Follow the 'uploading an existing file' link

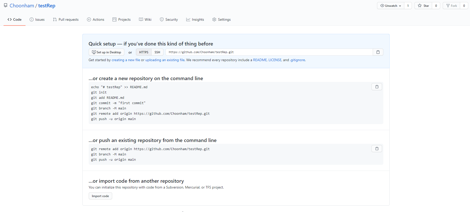pyautogui.click(x=165, y=60)
